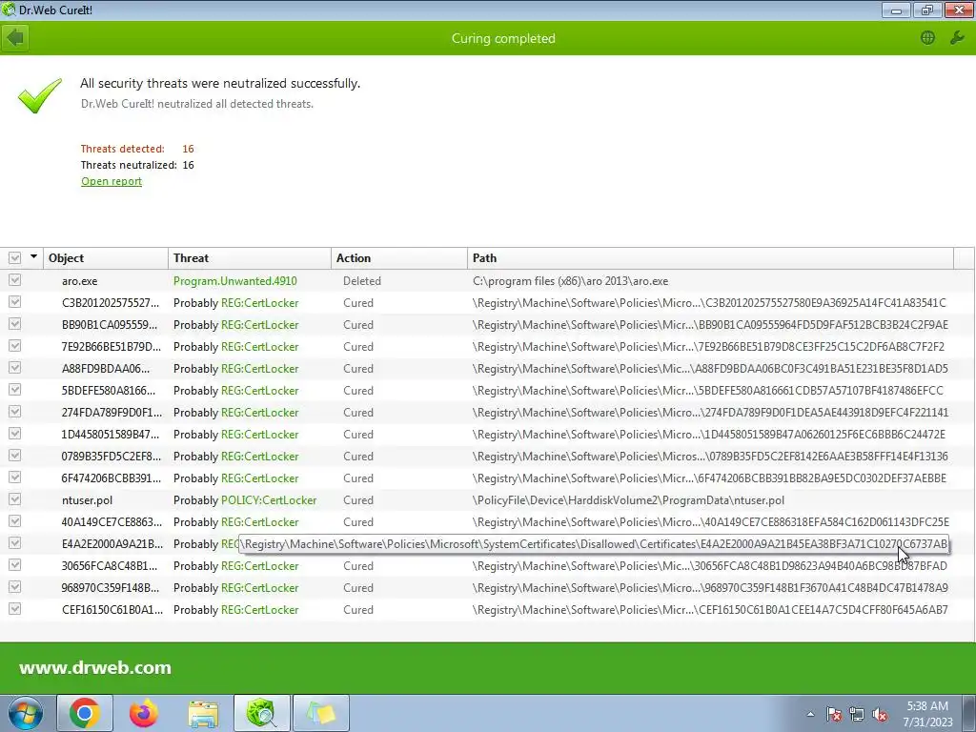Launch Google Chrome from taskbar
This screenshot has width=976, height=732.
click(x=85, y=713)
